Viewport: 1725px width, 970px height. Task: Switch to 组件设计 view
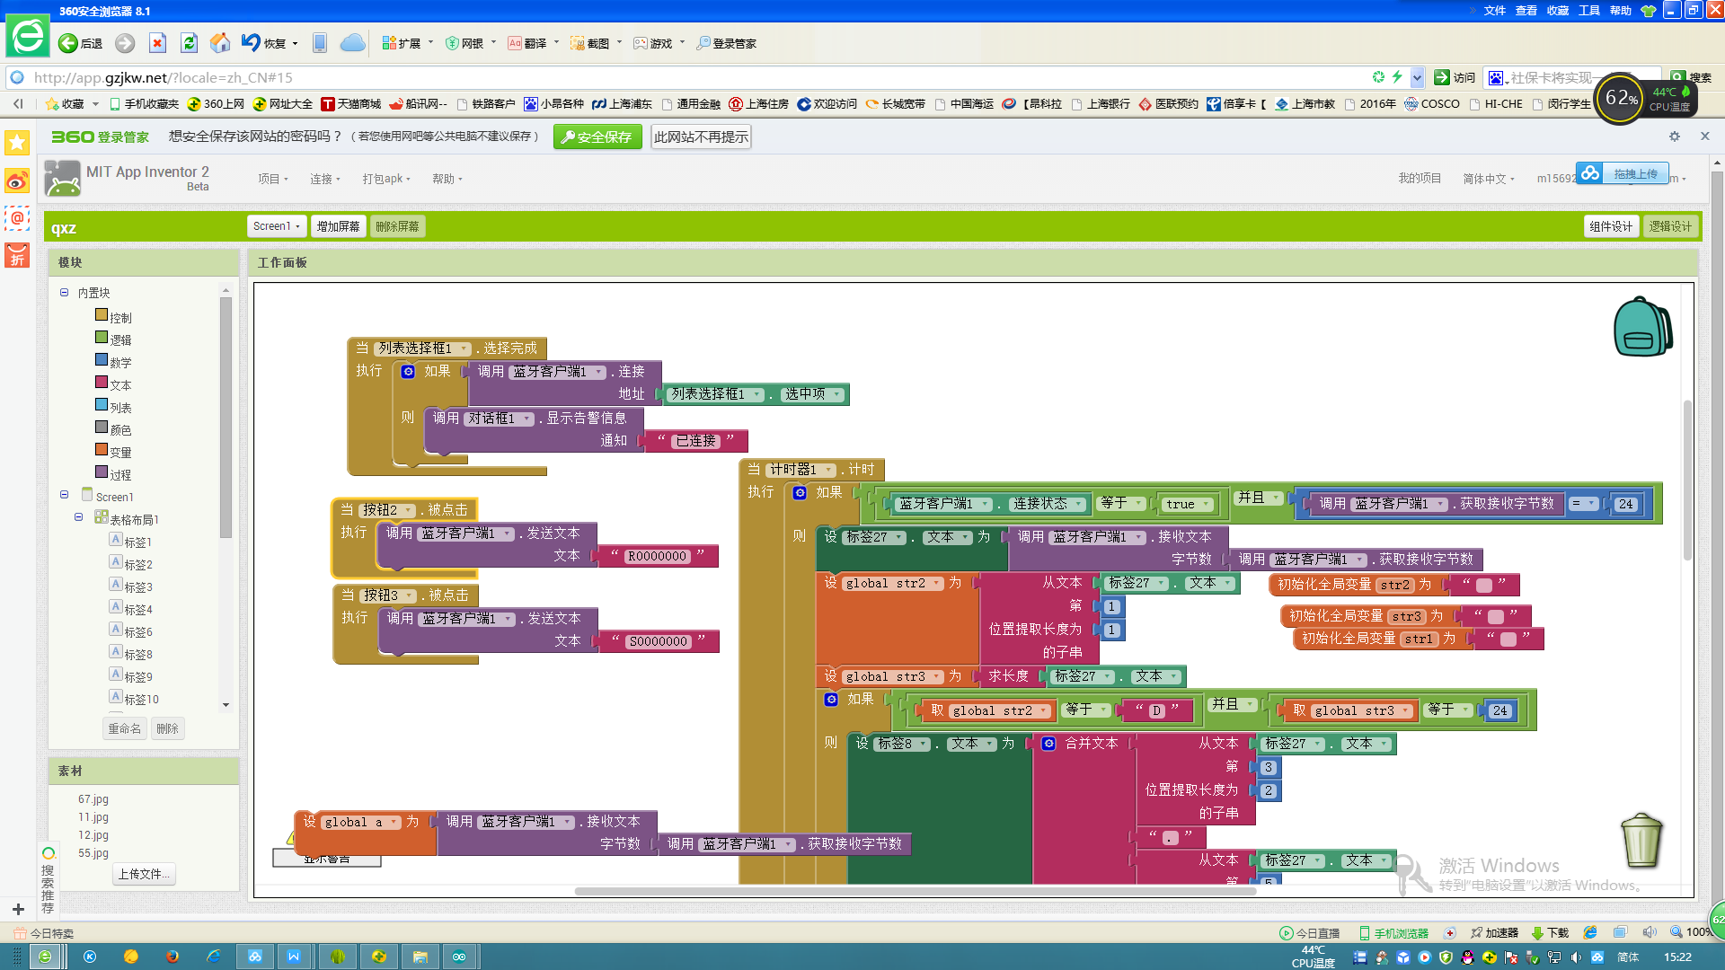click(x=1610, y=226)
